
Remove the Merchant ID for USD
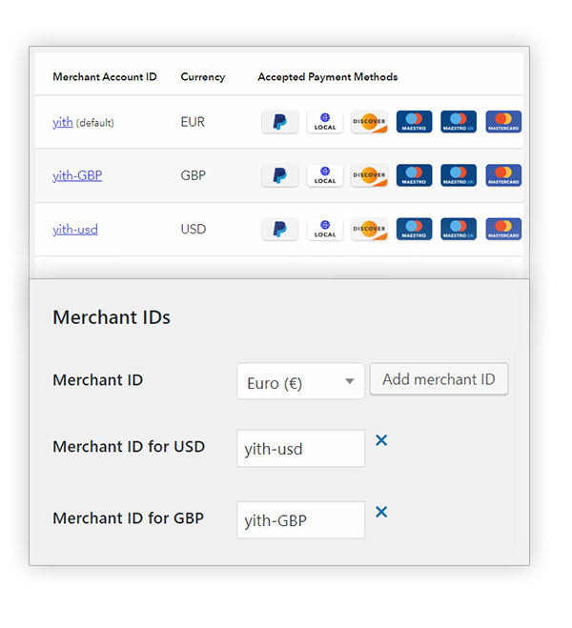(x=381, y=440)
